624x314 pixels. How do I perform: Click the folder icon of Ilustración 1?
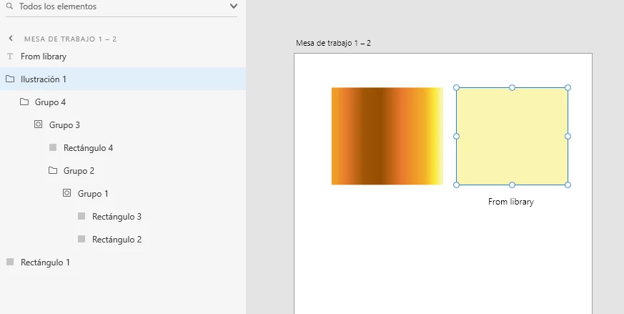pos(10,79)
